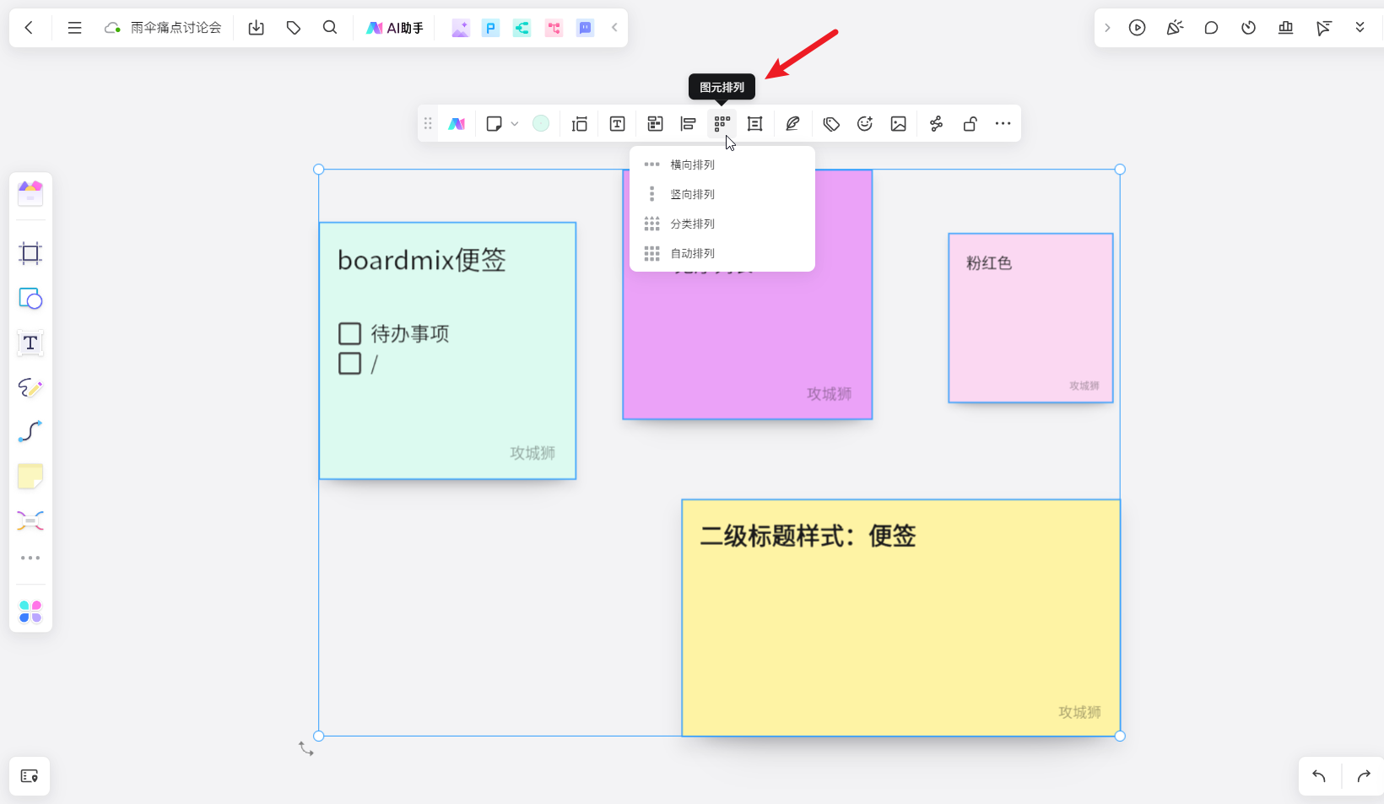
Task: Add an emoji reaction from the context toolbar
Action: coord(864,123)
